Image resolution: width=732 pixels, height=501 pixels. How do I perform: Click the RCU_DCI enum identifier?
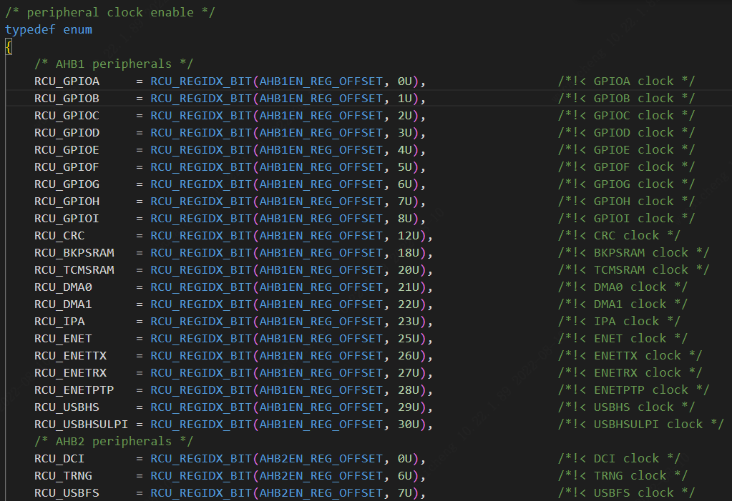[59, 458]
